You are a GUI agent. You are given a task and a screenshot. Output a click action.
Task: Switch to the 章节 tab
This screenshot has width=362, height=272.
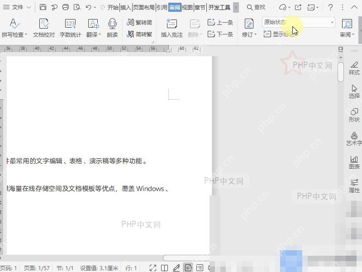[x=200, y=7]
